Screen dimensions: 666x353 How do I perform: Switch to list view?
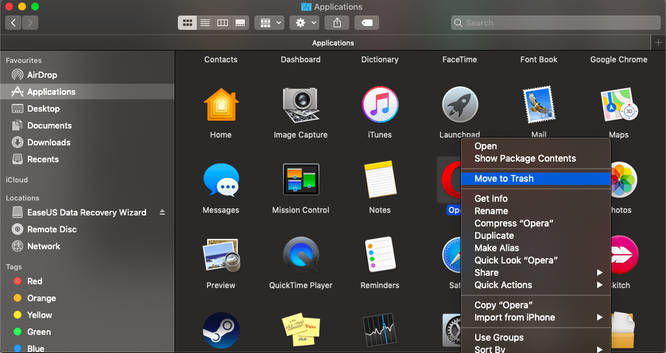tap(205, 23)
